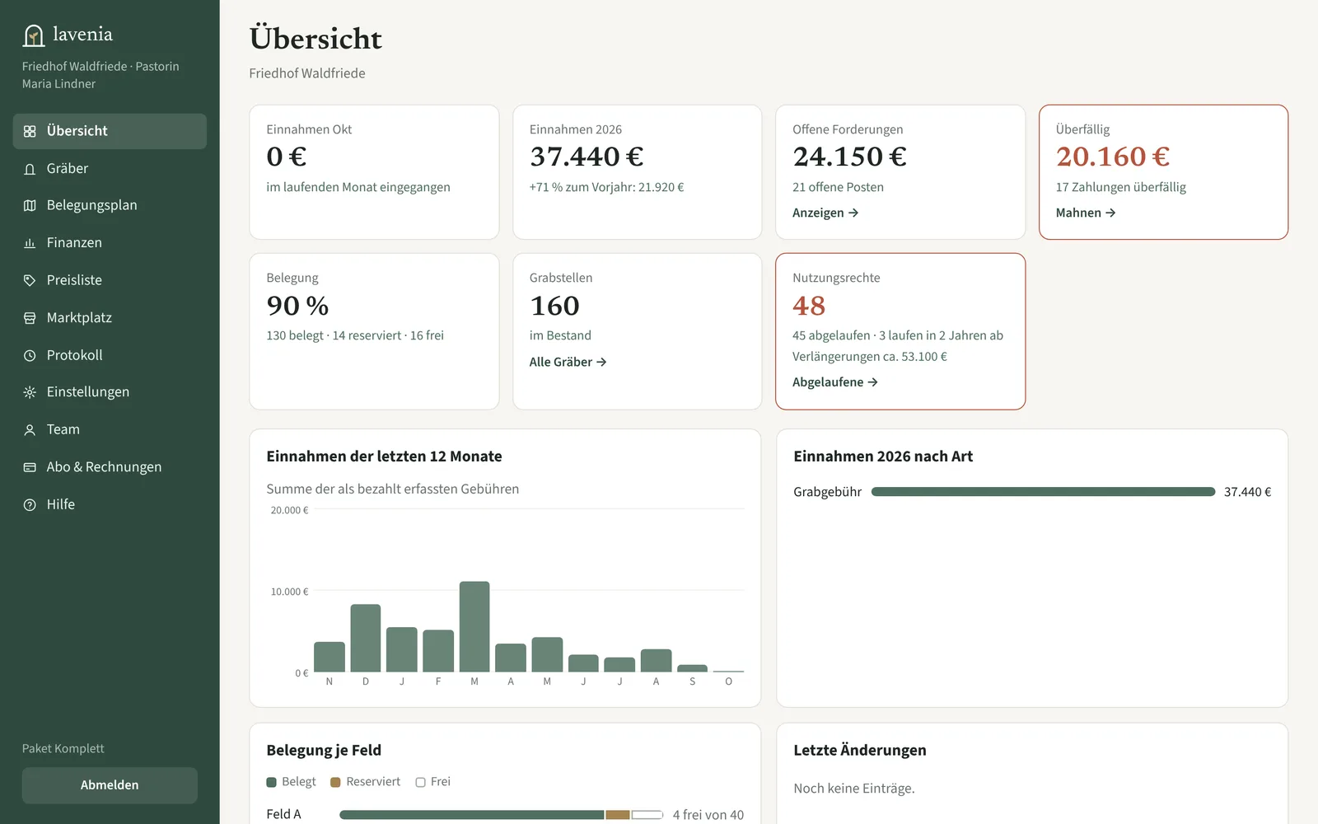This screenshot has width=1318, height=824.
Task: Click the Hilfe question mark icon
Action: 30,504
